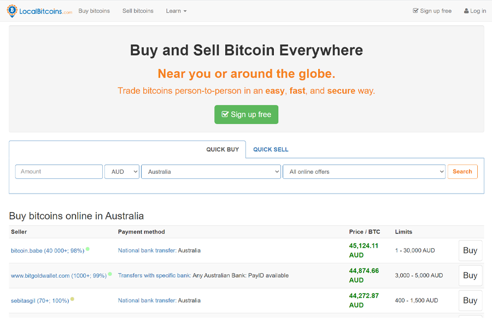Click the online status dot beside bitcoin.babe
Viewport: 492px width, 328px height.
[x=87, y=249]
